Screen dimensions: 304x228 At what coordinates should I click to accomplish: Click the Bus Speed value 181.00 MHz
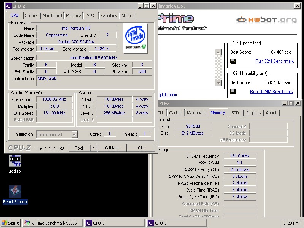pos(54,113)
